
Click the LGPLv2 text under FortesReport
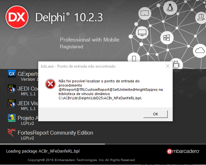click(x=27, y=138)
